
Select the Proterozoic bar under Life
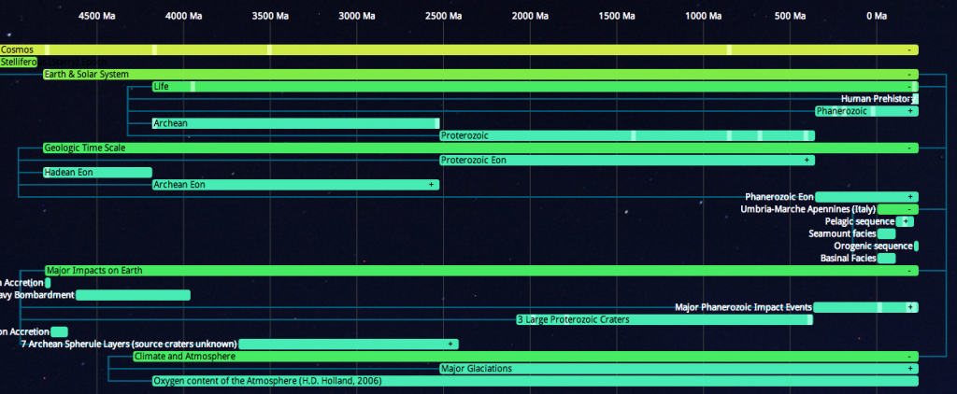coord(627,135)
